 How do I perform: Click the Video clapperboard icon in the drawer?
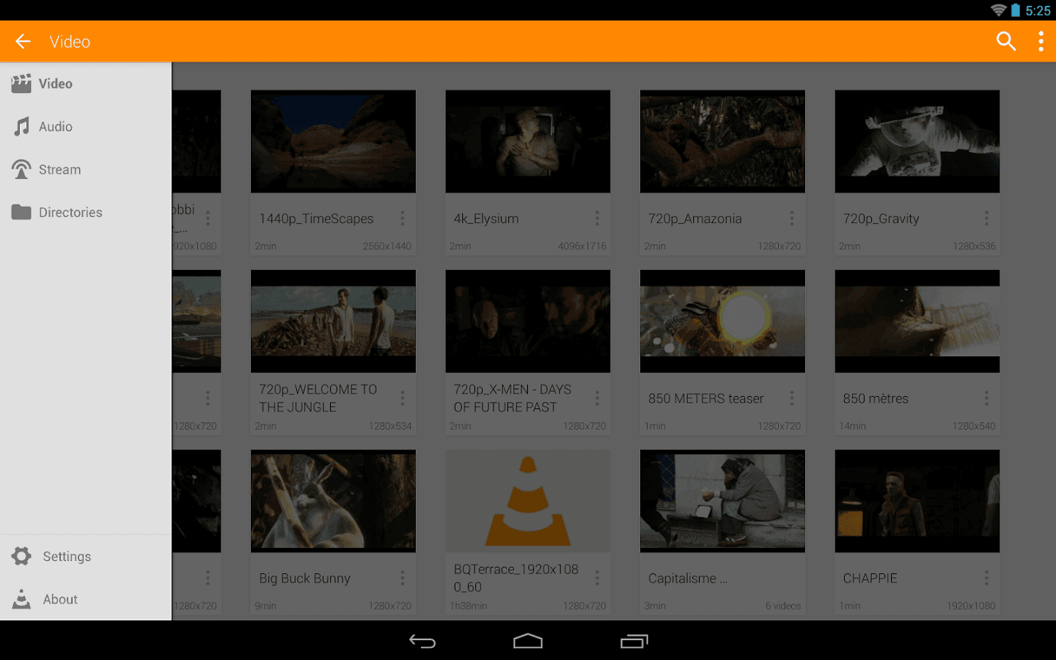pyautogui.click(x=21, y=84)
